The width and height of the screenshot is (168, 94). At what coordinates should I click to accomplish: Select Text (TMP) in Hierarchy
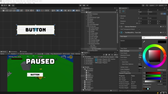97,49
